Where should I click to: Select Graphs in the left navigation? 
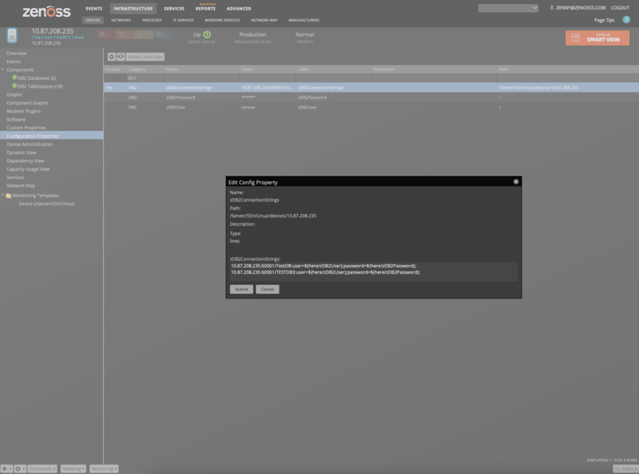[14, 94]
